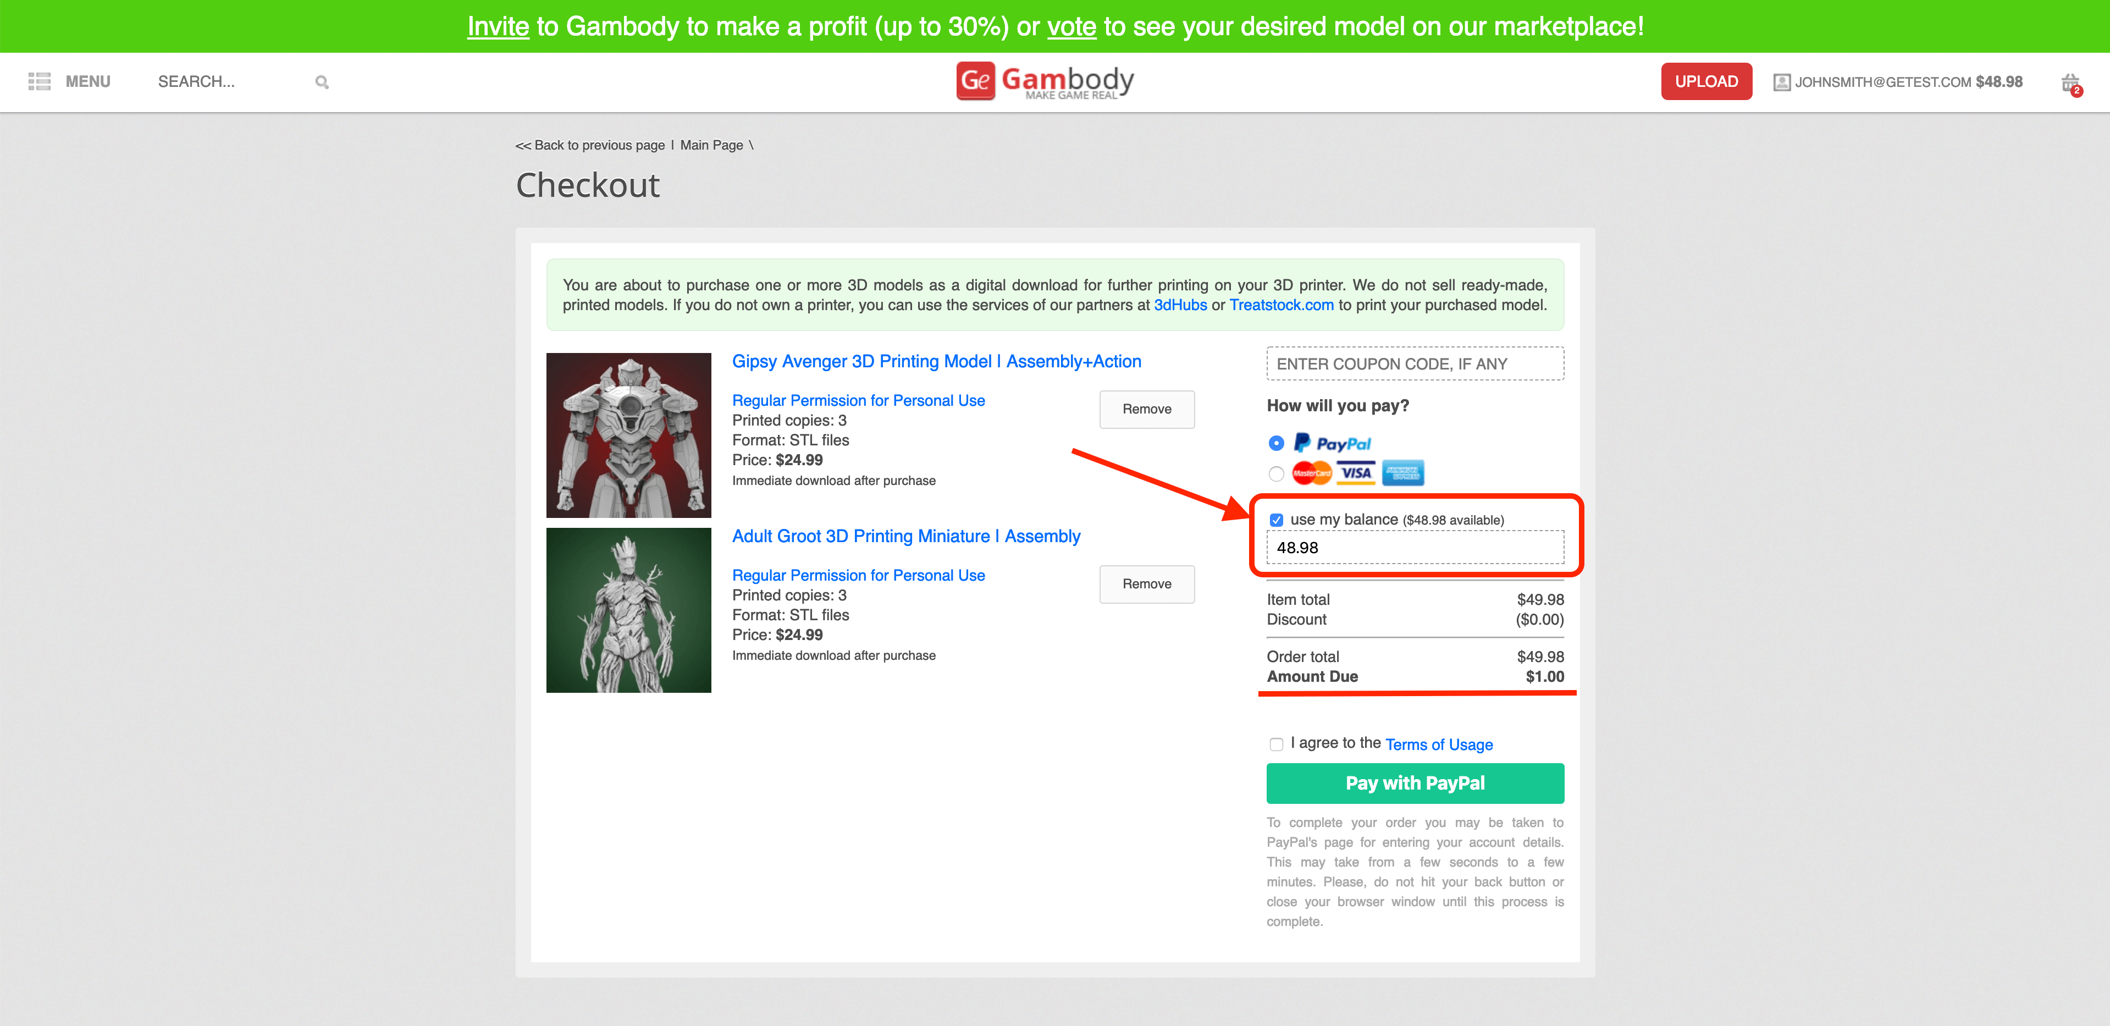Click the red UPLOAD button
This screenshot has height=1026, width=2110.
click(1705, 81)
